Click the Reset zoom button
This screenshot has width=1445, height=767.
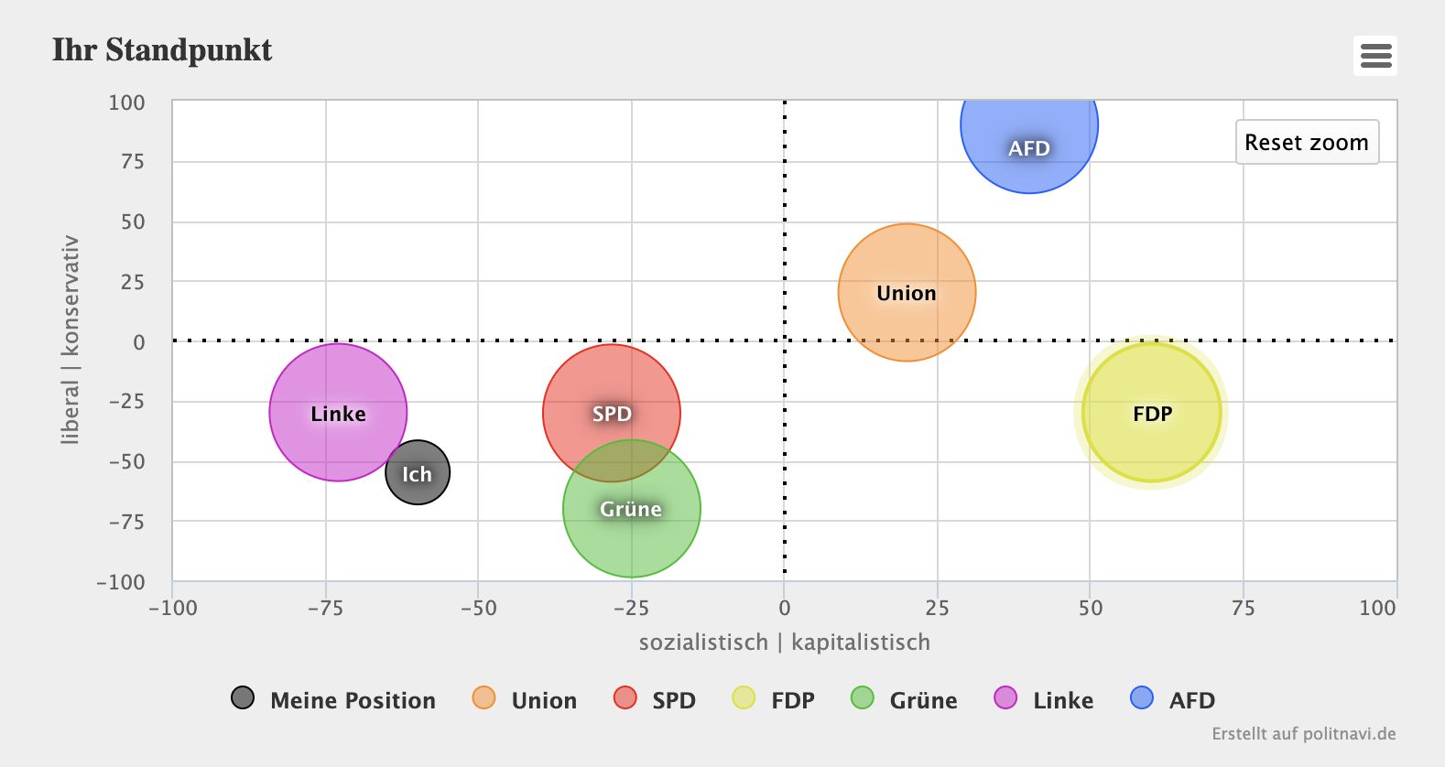1307,142
